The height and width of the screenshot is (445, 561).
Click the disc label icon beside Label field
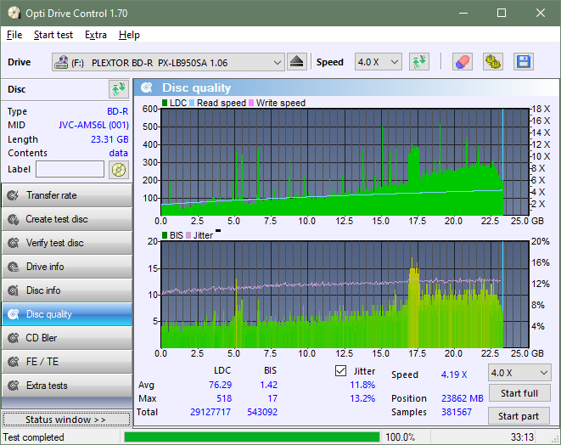pyautogui.click(x=119, y=170)
